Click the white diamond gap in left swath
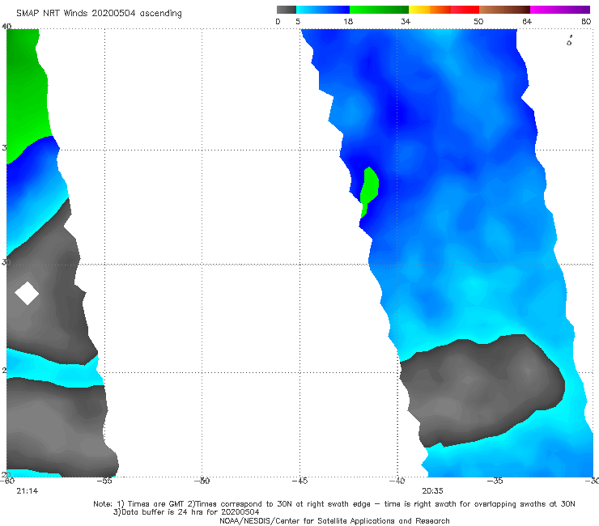The width and height of the screenshot is (599, 526). click(x=27, y=294)
